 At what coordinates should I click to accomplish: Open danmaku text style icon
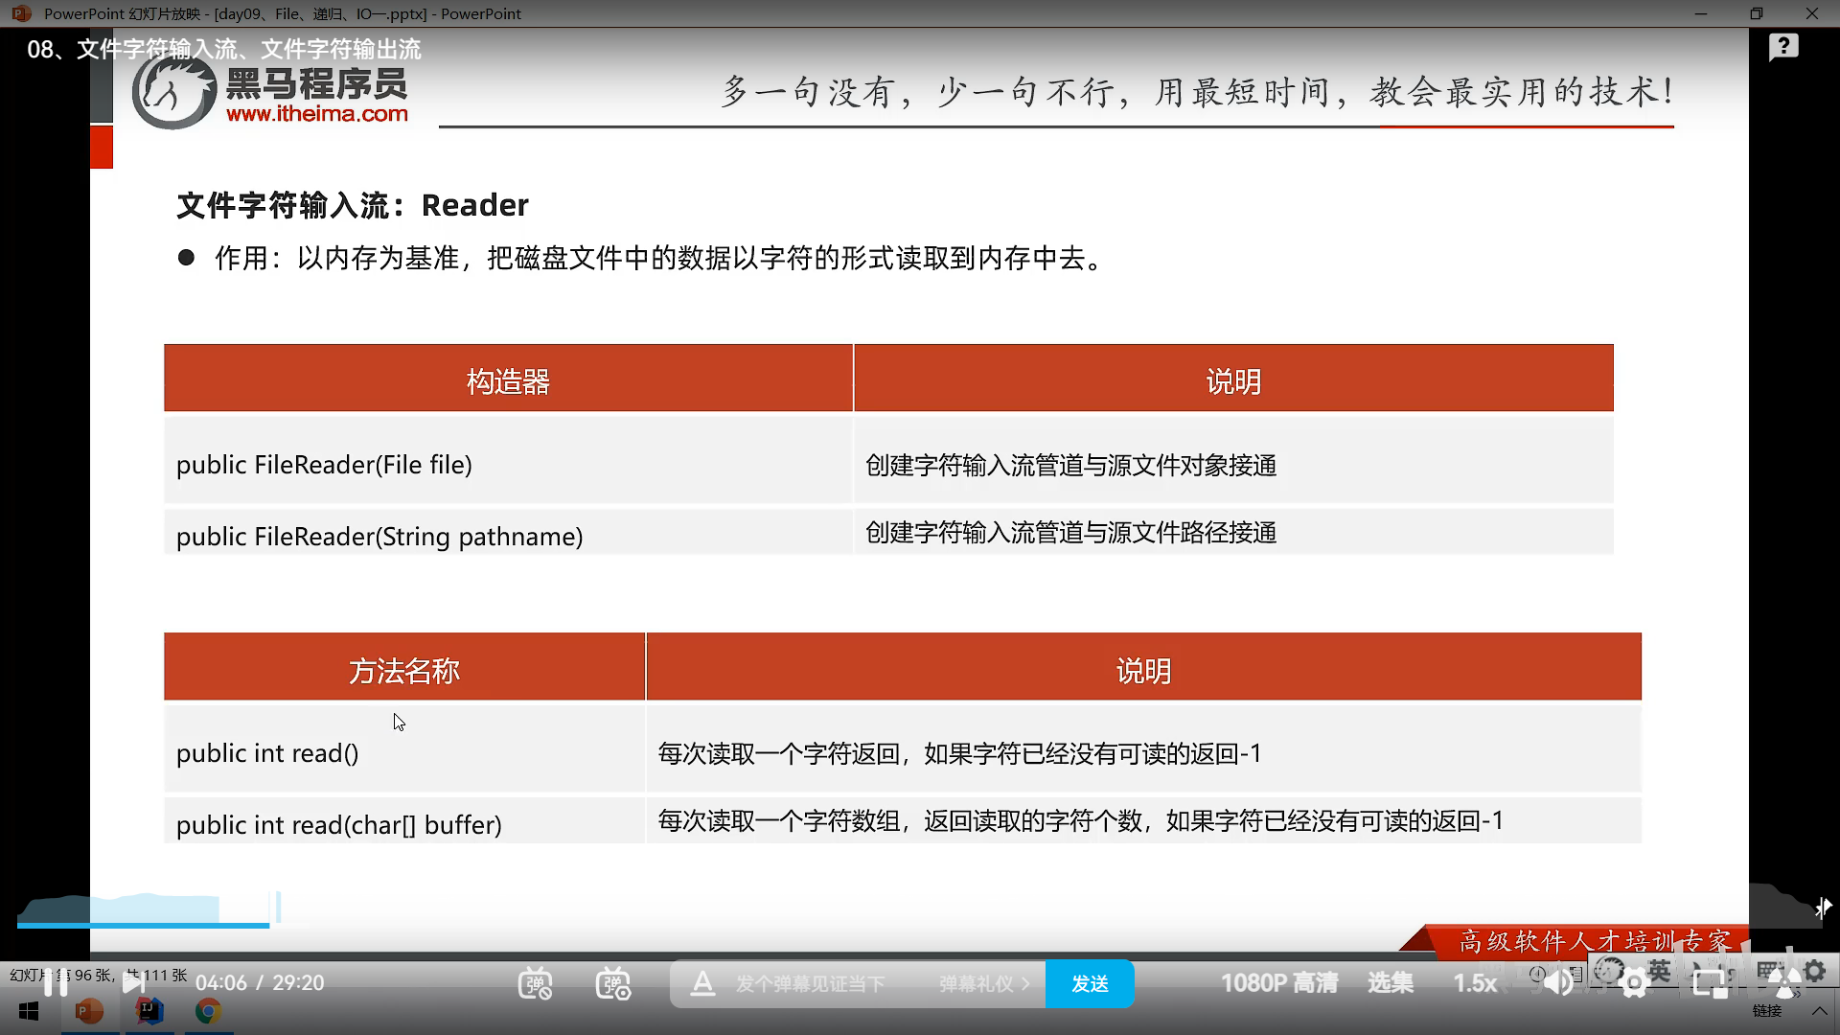pos(702,983)
